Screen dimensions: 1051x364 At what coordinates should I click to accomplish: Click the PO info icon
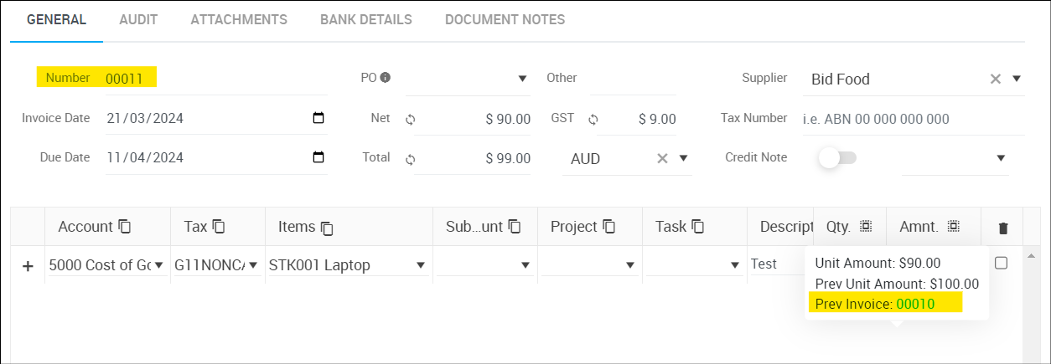pyautogui.click(x=386, y=78)
